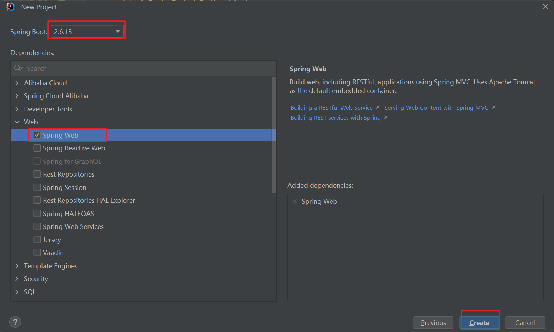
Task: Expand the Alibaba Cloud category
Action: click(x=17, y=83)
